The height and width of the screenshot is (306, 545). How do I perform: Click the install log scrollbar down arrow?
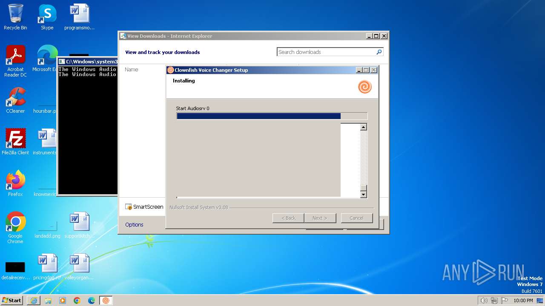pyautogui.click(x=363, y=195)
